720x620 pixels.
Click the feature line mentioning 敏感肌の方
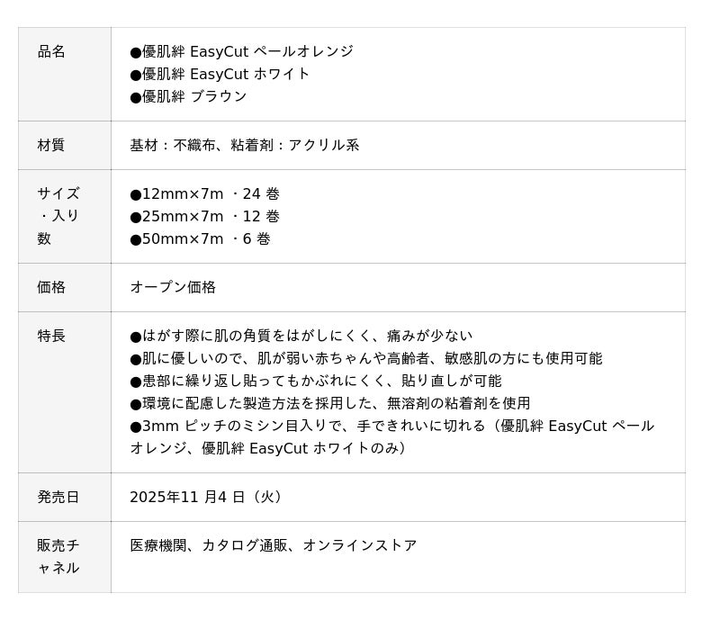pyautogui.click(x=366, y=358)
